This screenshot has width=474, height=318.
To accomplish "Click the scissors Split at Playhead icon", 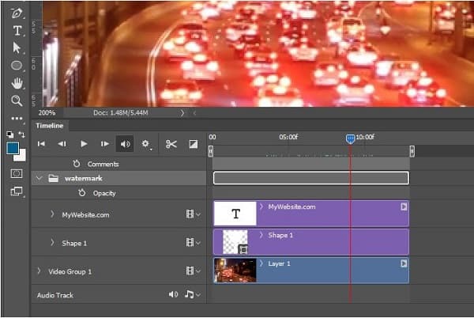I will 171,144.
